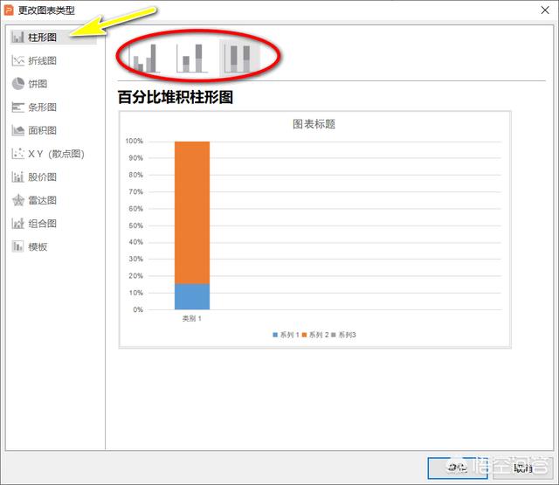Click the 系列3 legend entry
Viewport: 559px width, 485px height.
(x=343, y=335)
